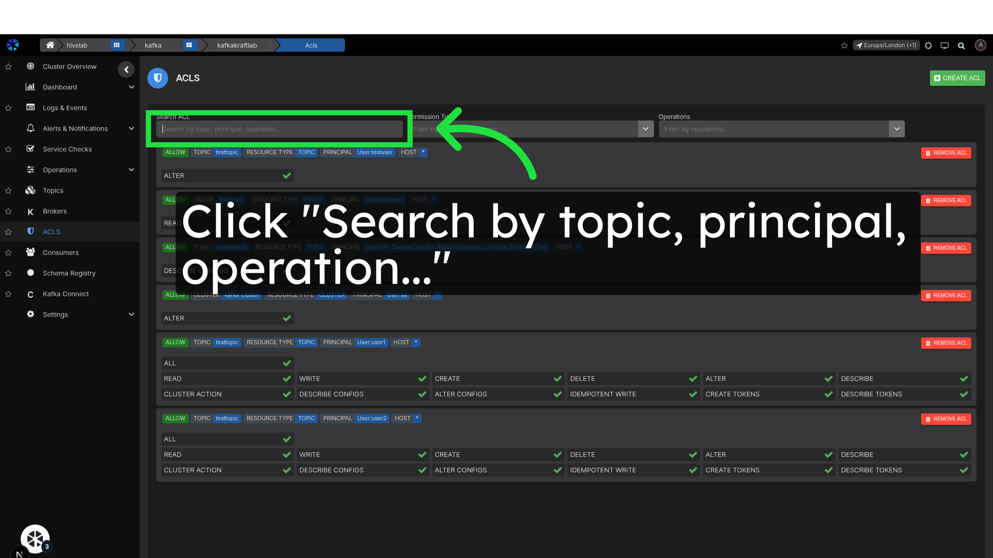Collapse the sidebar with the chevron button

[126, 69]
